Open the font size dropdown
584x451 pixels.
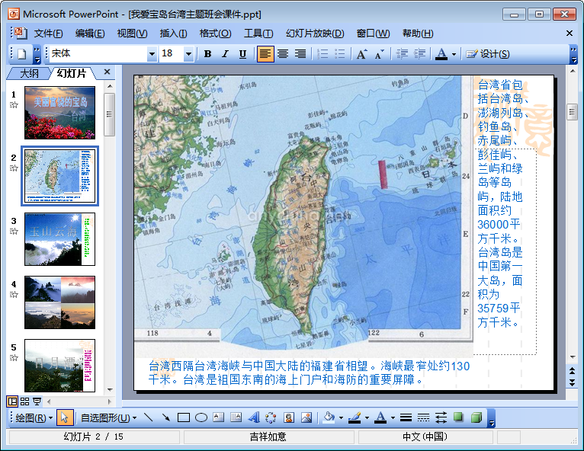coord(188,54)
